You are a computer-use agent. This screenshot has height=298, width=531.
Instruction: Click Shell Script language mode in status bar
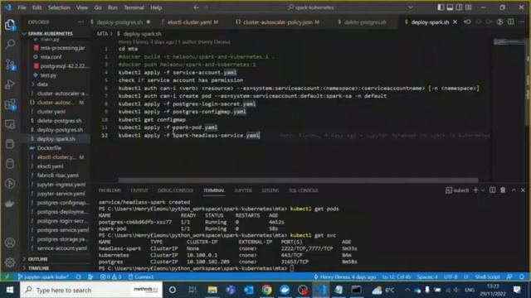[487, 277]
